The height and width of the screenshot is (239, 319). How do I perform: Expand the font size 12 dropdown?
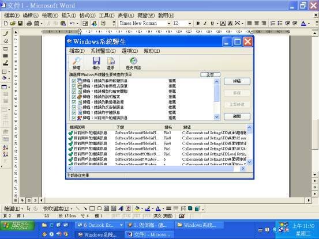190,24
